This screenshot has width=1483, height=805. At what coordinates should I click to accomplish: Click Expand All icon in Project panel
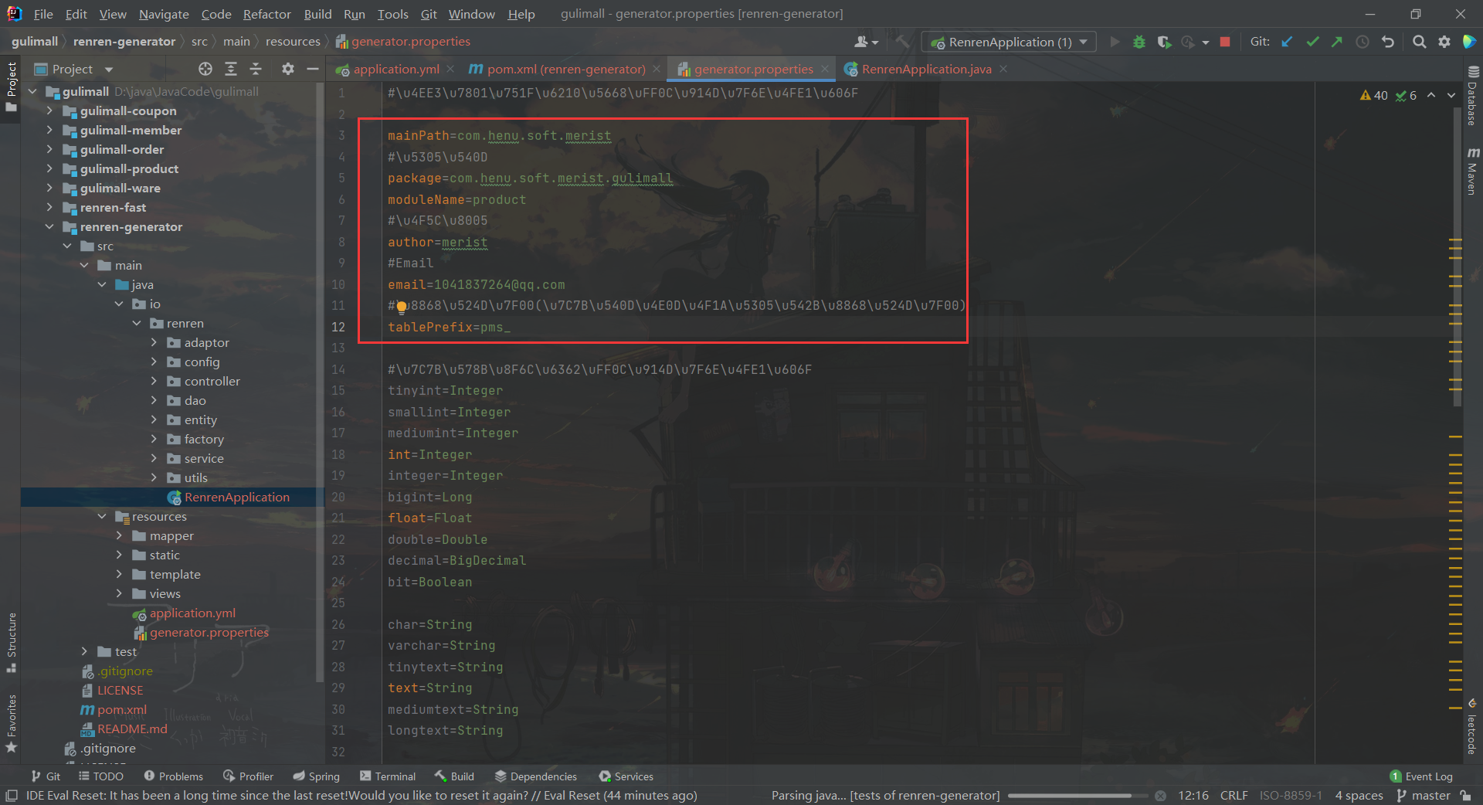click(230, 69)
